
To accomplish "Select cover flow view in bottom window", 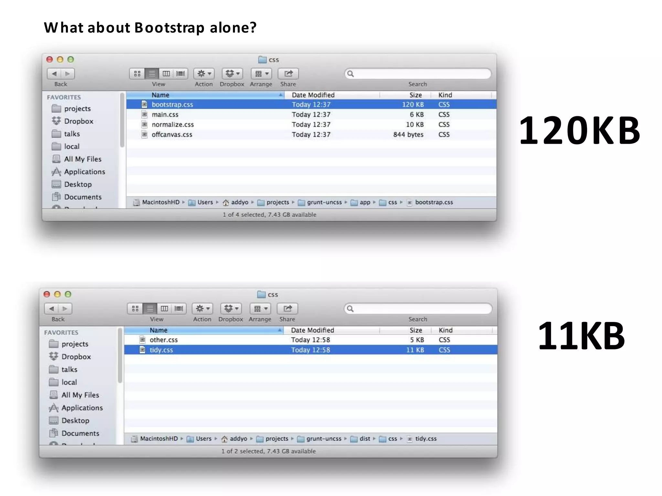I will 179,308.
